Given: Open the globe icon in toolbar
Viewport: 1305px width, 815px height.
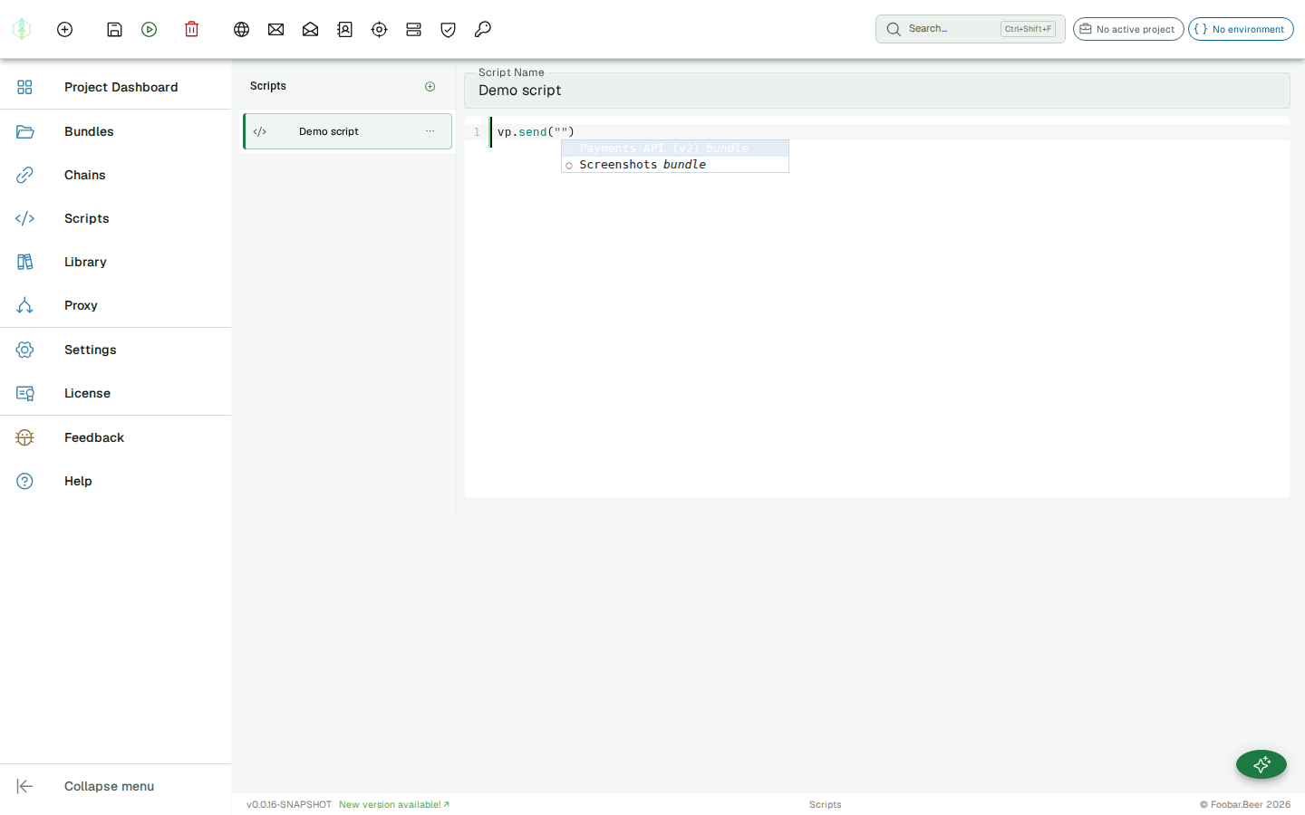Looking at the screenshot, I should pyautogui.click(x=241, y=29).
